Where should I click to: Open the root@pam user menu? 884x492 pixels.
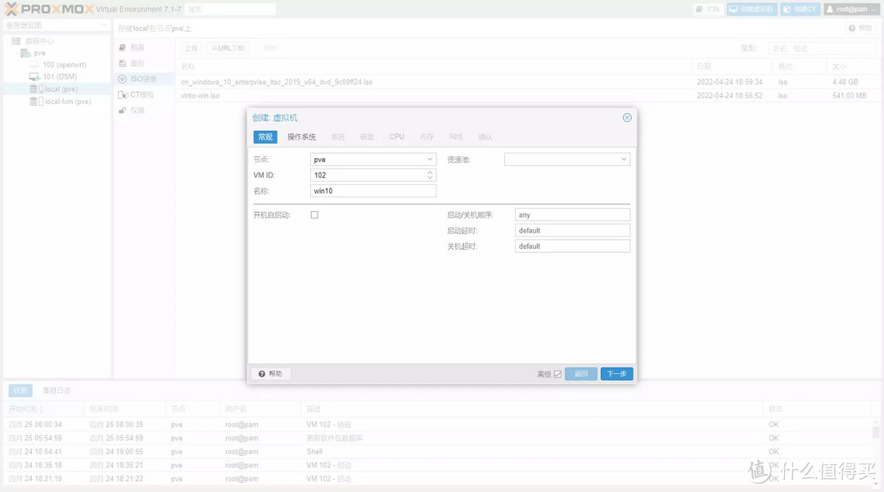point(851,9)
